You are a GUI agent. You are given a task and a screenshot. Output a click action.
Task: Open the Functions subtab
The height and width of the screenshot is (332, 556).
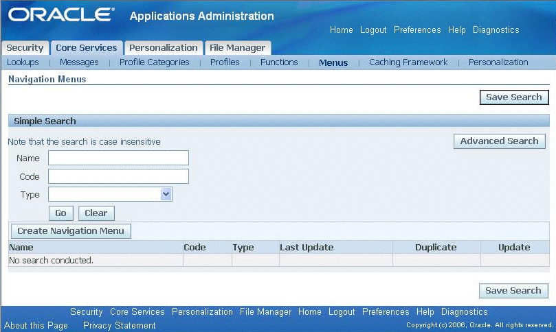pyautogui.click(x=279, y=62)
